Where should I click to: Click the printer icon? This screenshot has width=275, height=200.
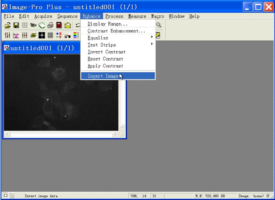point(50,25)
